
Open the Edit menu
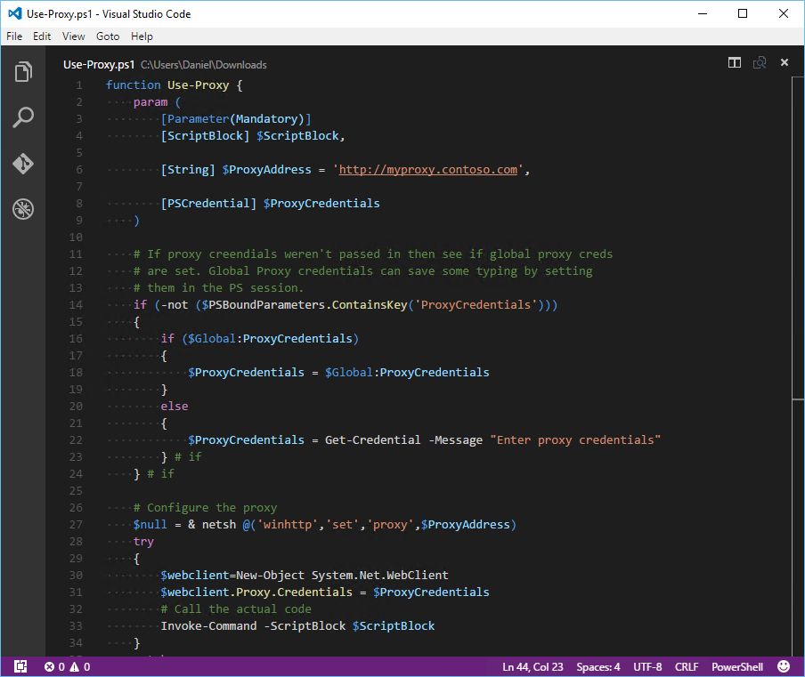[42, 36]
